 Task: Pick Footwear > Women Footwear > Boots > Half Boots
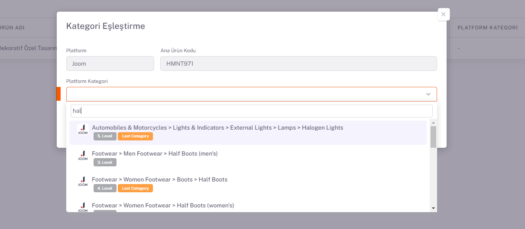(159, 179)
